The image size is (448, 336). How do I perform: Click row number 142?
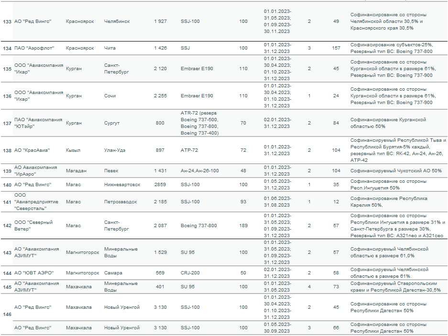coord(7,226)
